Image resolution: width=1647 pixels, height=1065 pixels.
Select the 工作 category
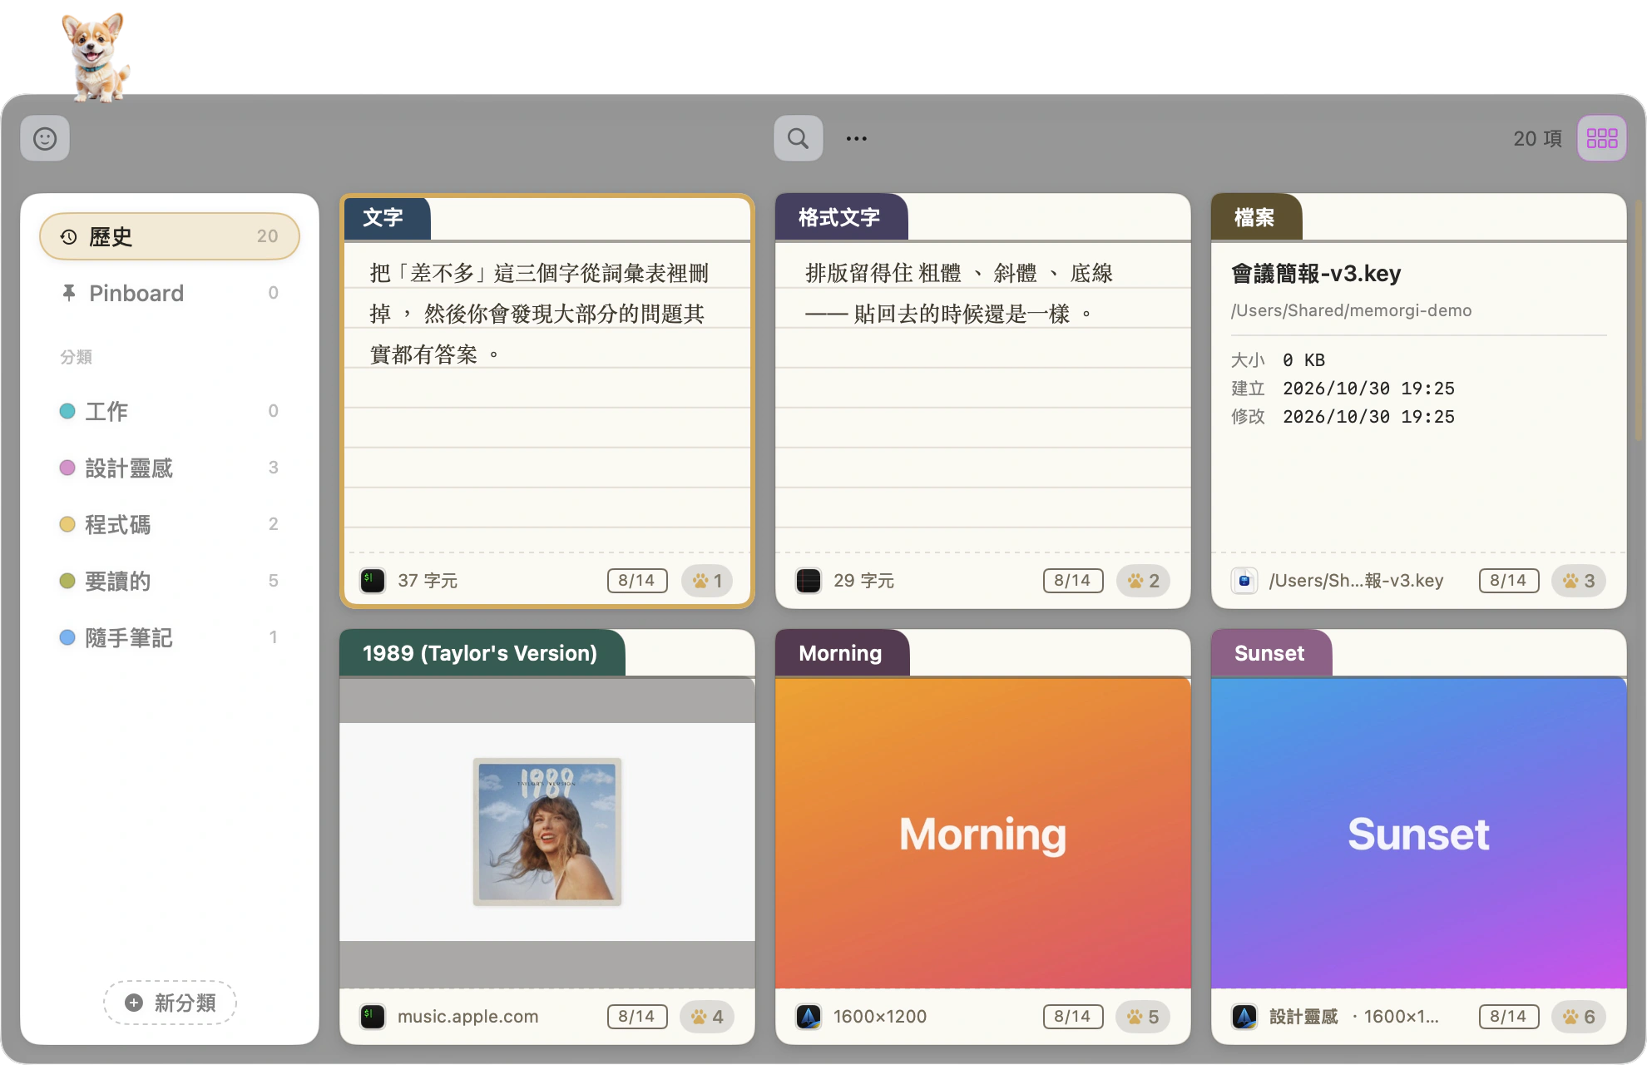point(170,411)
